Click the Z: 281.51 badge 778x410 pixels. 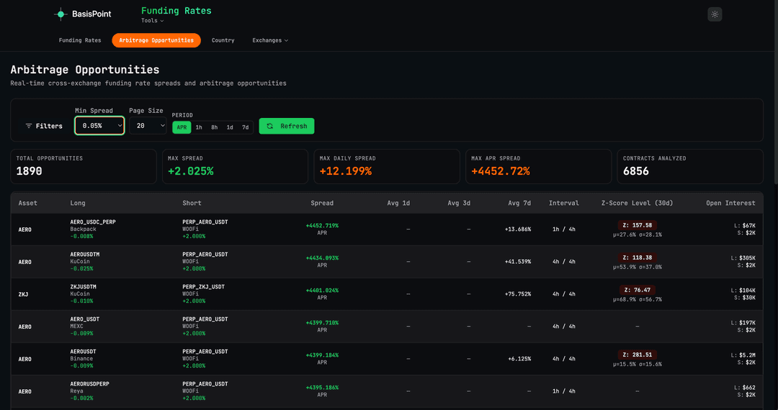(637, 355)
